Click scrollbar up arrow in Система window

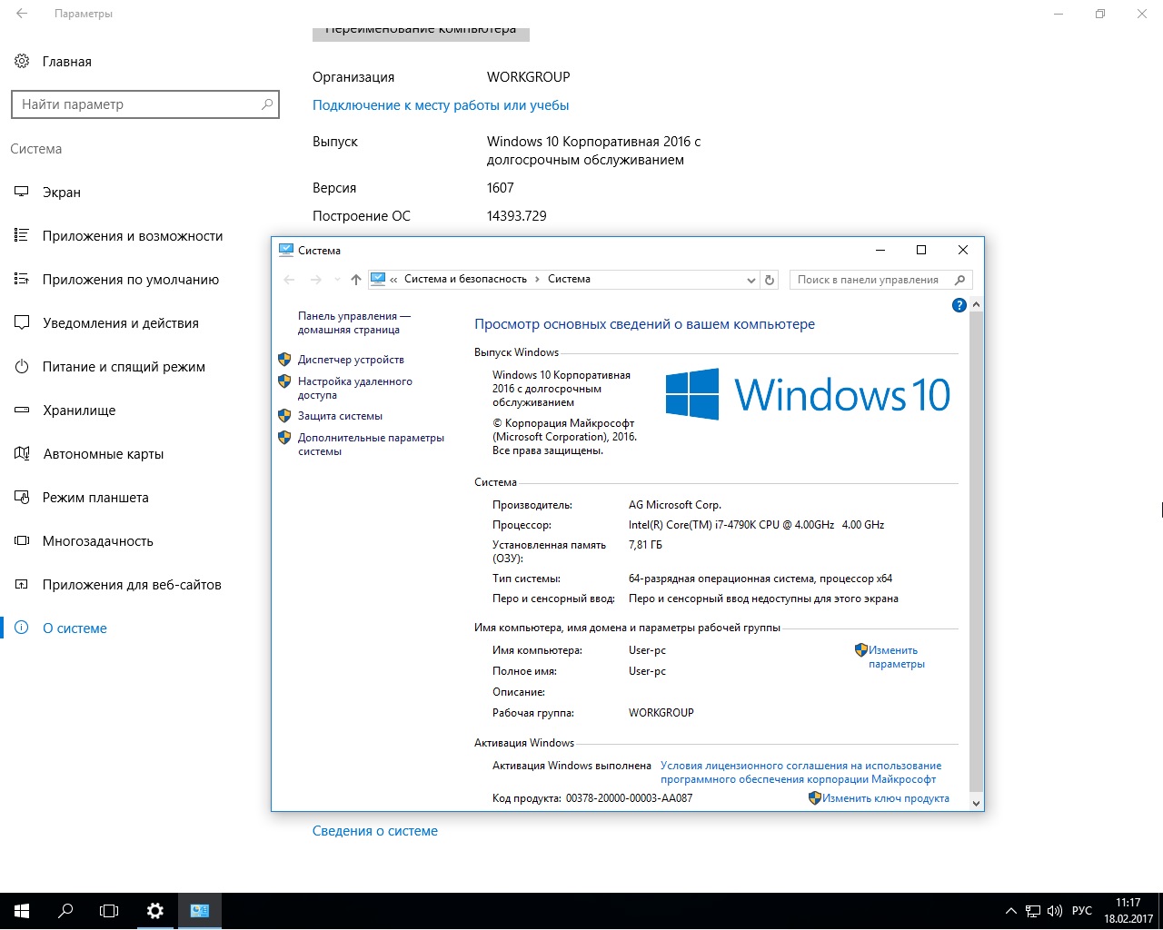tap(976, 304)
